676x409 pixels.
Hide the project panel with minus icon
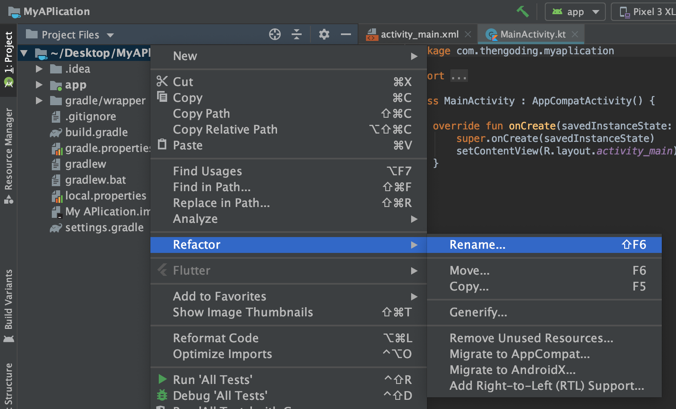click(346, 34)
